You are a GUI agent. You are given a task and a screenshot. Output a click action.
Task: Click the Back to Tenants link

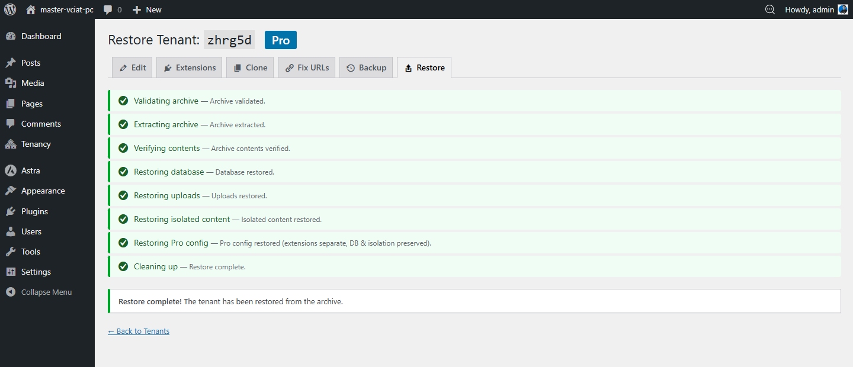click(x=138, y=331)
